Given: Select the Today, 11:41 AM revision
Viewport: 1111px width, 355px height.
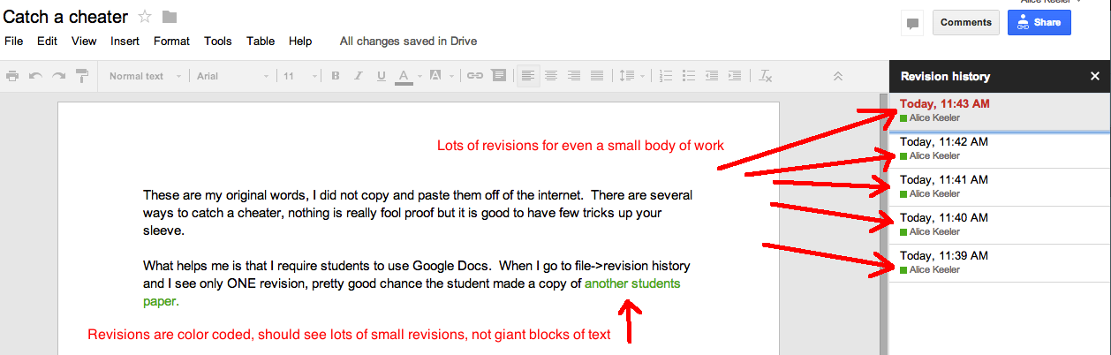Looking at the screenshot, I should [1000, 186].
